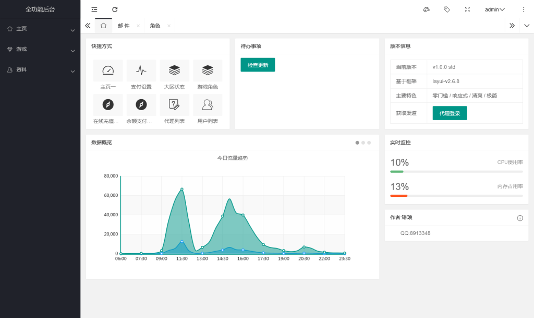
Task: Click the info icon beside 作者 琳琅
Action: pyautogui.click(x=520, y=218)
